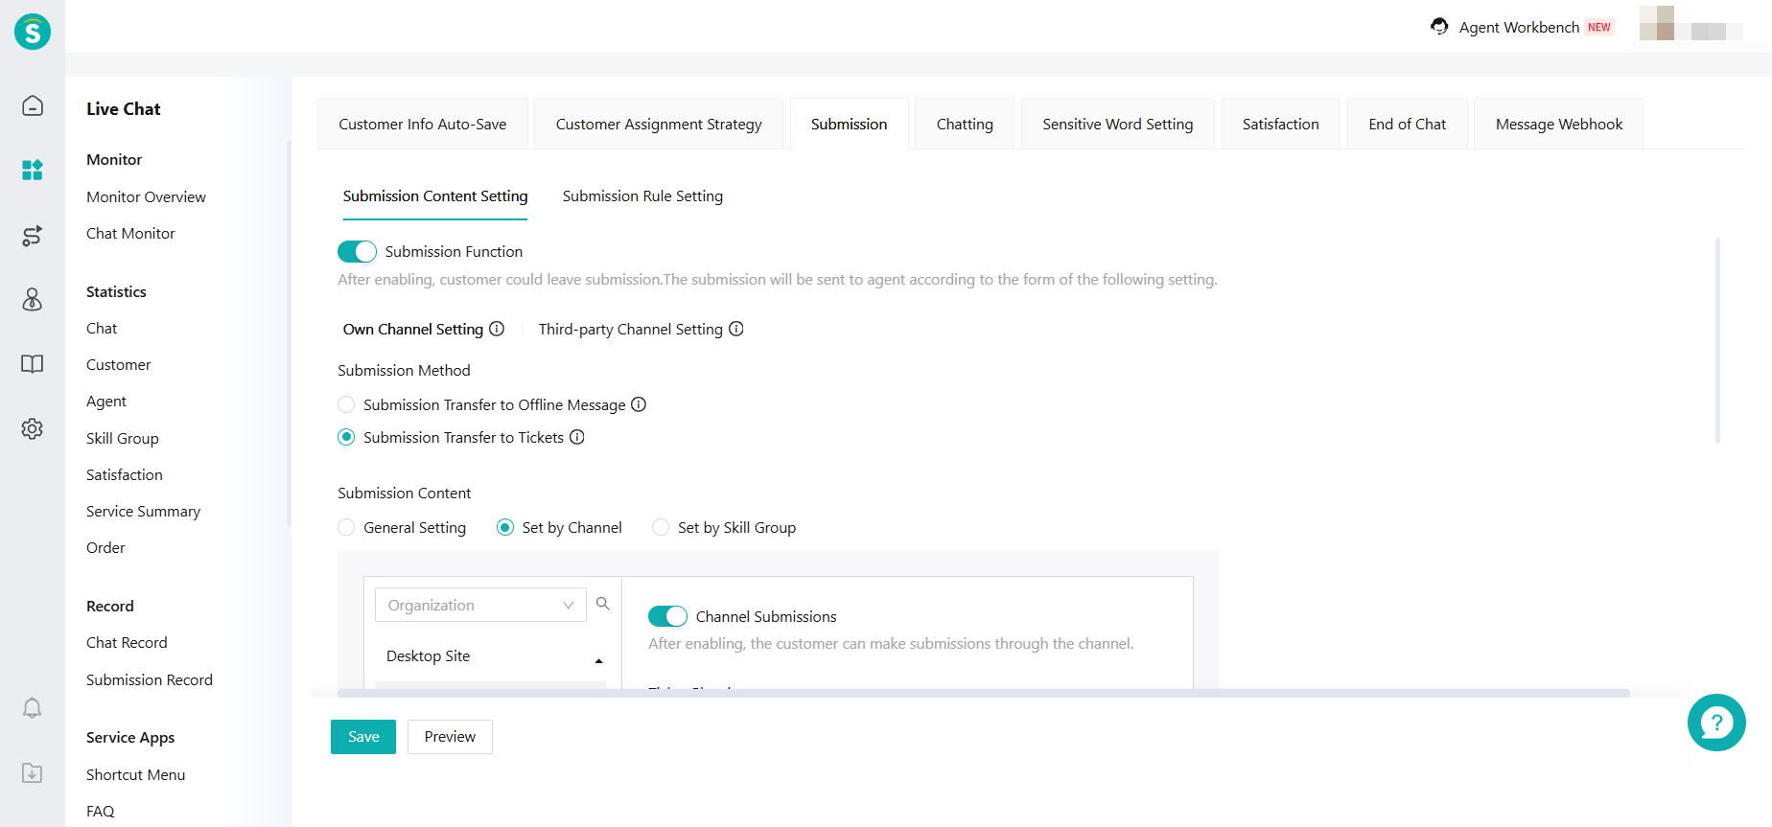Click the Save button
1772x827 pixels.
(363, 737)
